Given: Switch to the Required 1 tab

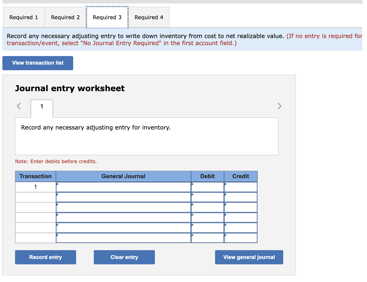Looking at the screenshot, I should [24, 17].
